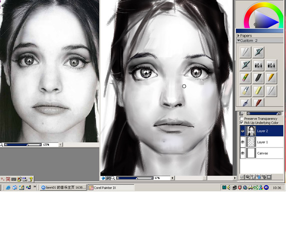Click the third icon in the Layers panel footer
The width and height of the screenshot is (300, 225).
(253, 177)
